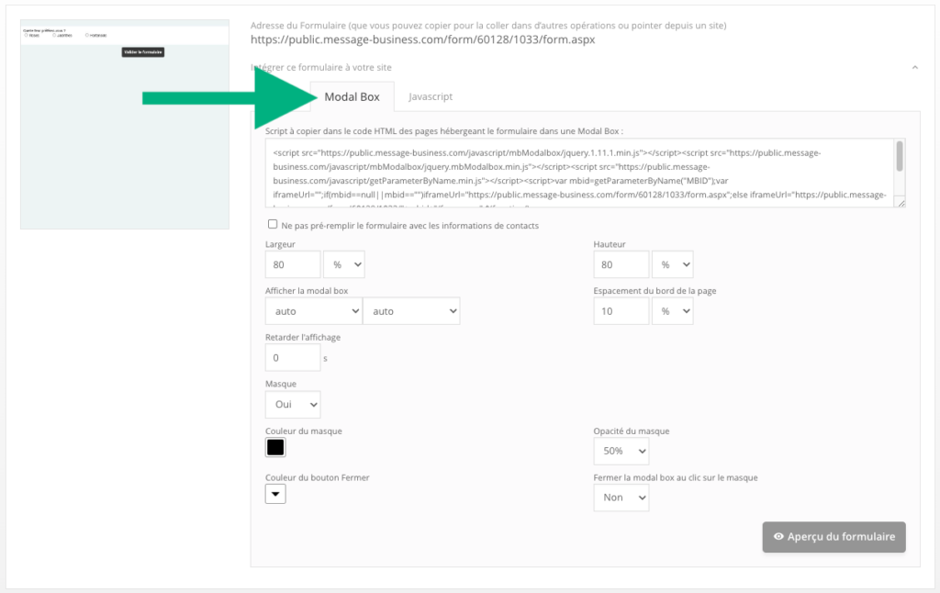Click the form URL ending in form.aspx
Viewport: 940px width, 593px height.
(422, 39)
